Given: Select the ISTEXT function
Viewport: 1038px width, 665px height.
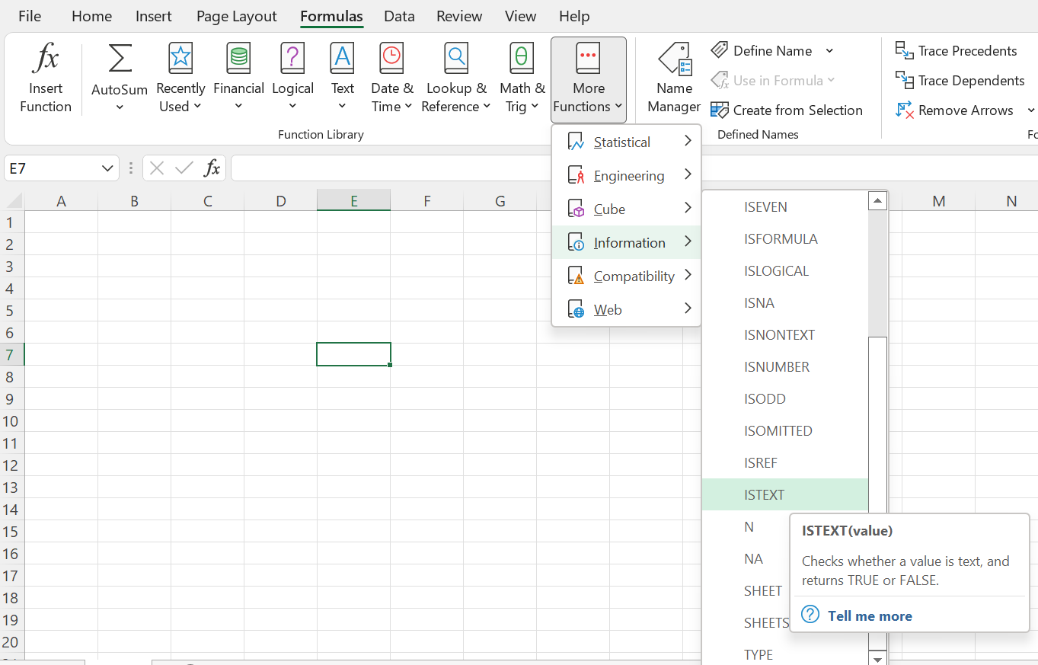Looking at the screenshot, I should 785,495.
